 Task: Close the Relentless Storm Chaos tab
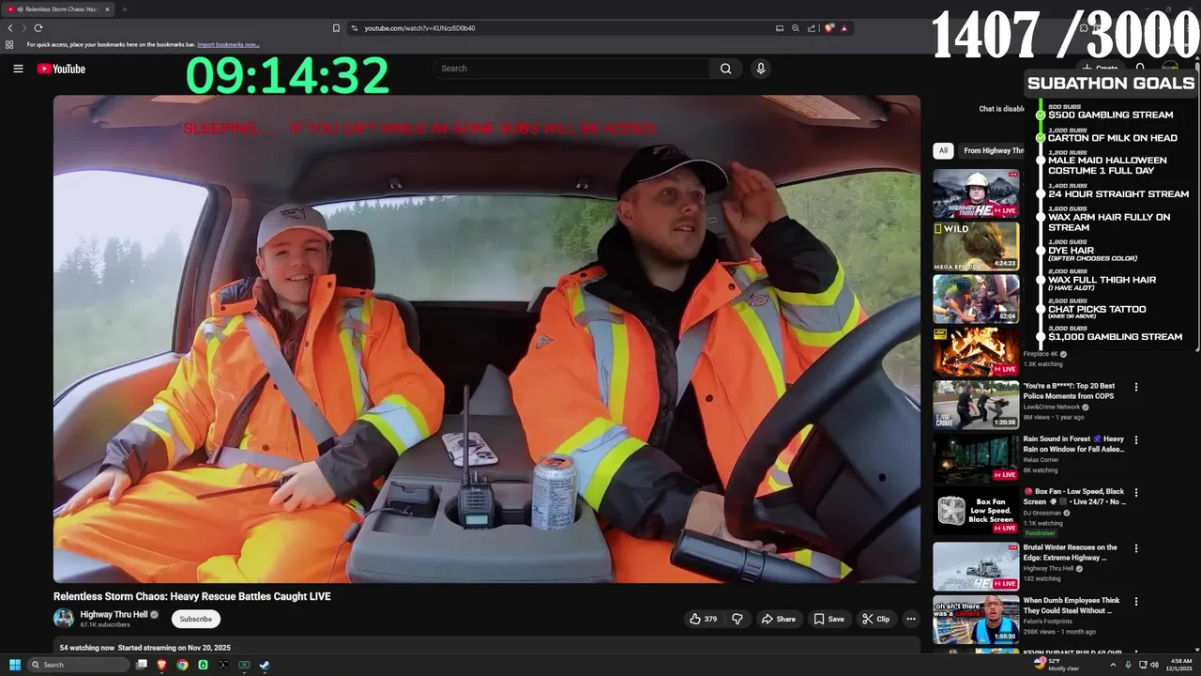point(107,9)
